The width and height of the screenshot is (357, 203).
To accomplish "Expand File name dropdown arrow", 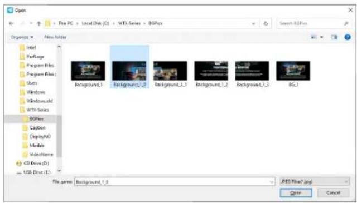I will tap(272, 182).
